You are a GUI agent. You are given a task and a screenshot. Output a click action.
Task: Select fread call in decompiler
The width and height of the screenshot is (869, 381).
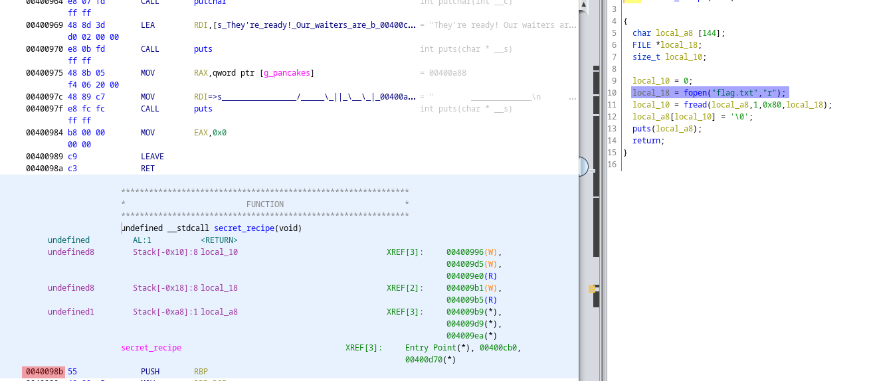coord(695,105)
